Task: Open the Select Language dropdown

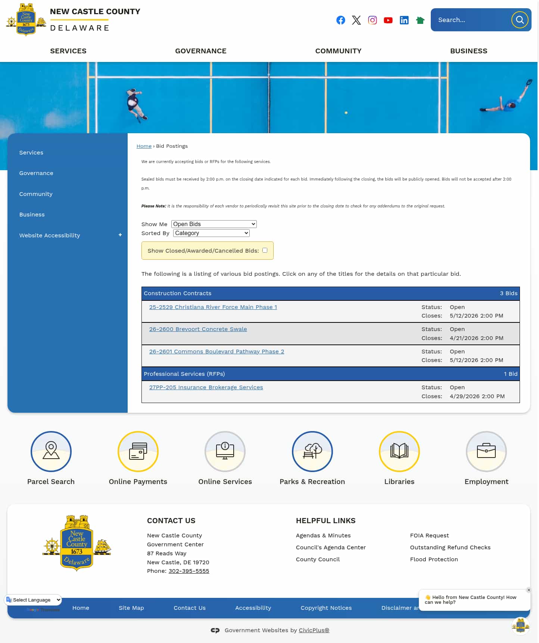Action: 33,600
